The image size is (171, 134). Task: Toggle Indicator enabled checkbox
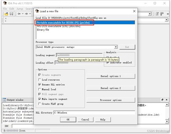click(108, 63)
